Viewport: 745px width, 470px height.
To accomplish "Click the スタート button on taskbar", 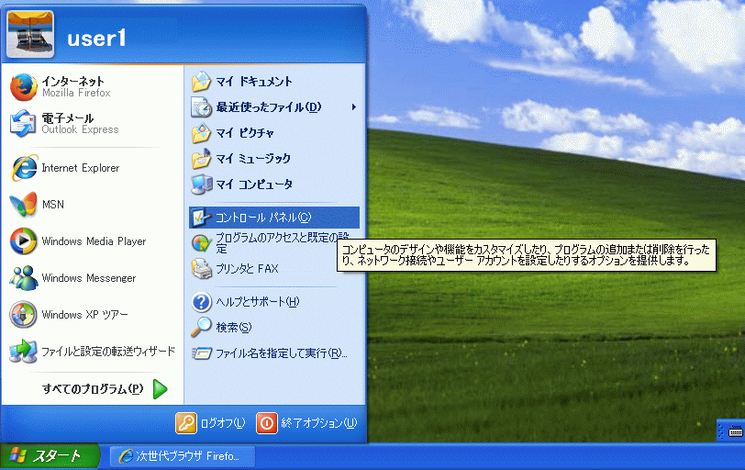I will (43, 456).
